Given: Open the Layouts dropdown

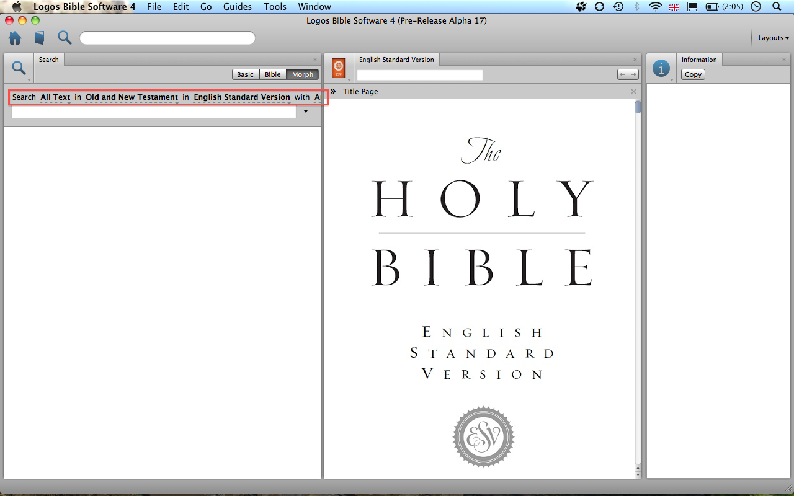Looking at the screenshot, I should click(x=774, y=38).
